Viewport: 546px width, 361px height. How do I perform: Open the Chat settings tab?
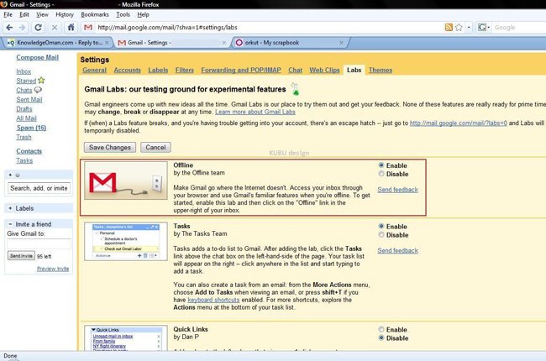296,70
